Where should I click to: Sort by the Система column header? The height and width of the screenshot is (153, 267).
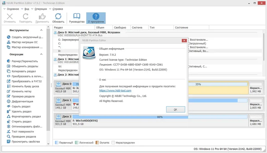pyautogui.click(x=139, y=28)
